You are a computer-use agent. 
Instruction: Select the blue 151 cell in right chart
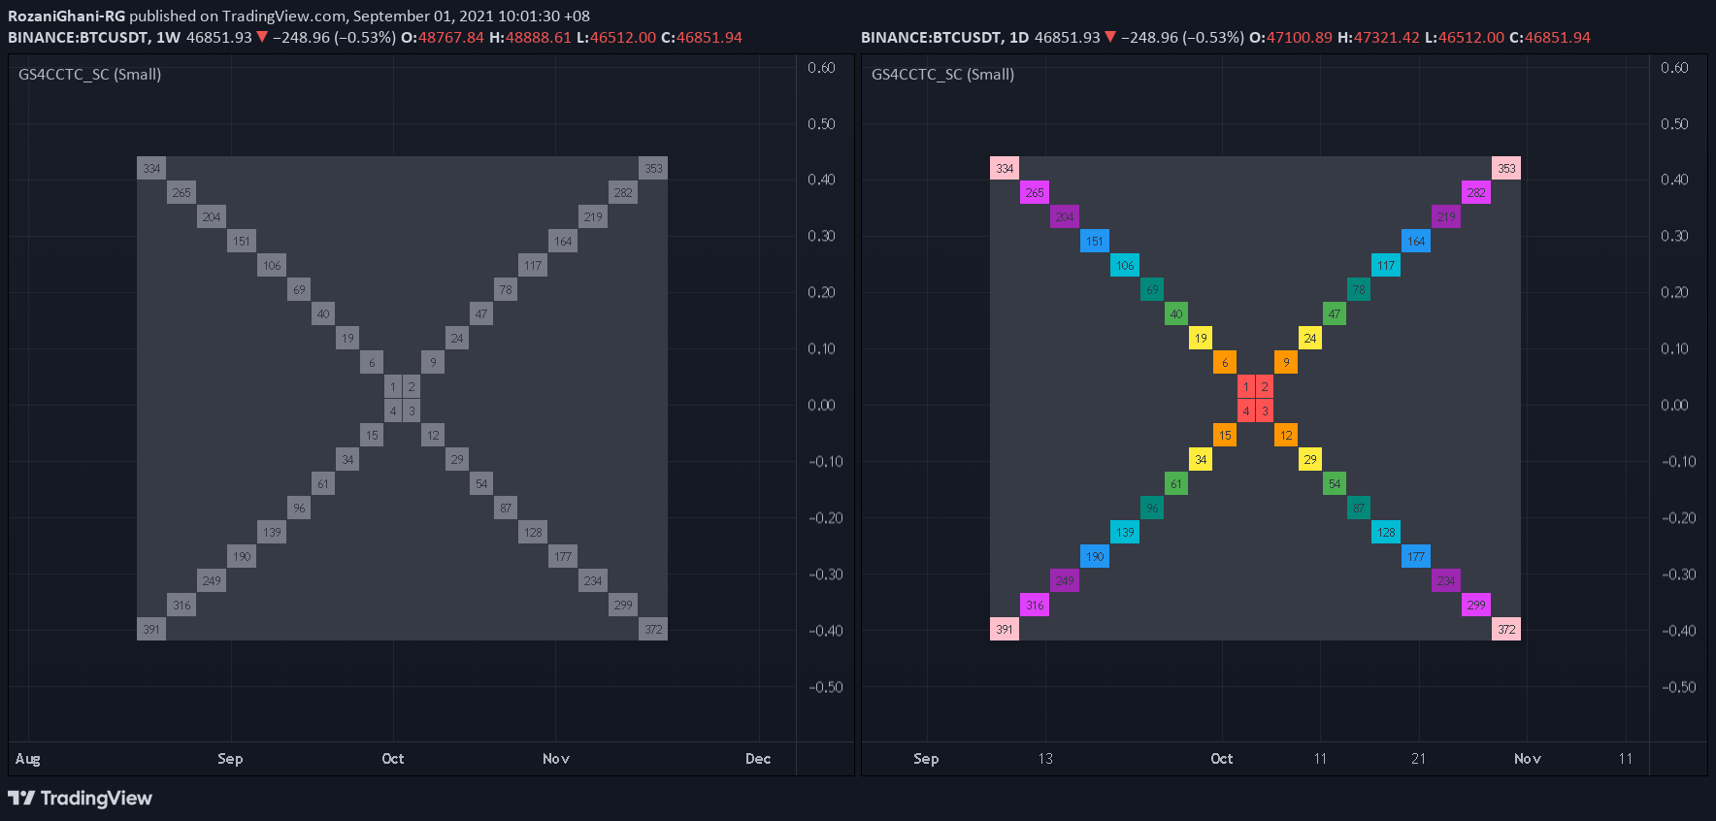click(x=1095, y=241)
